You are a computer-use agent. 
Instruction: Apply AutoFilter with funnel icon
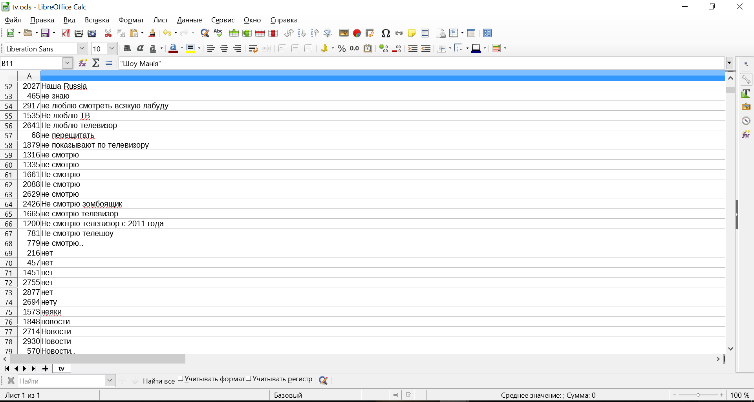(x=328, y=33)
